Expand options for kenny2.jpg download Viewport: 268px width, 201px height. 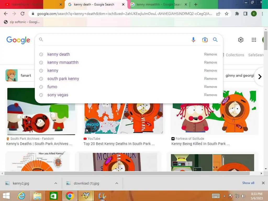click(x=56, y=183)
